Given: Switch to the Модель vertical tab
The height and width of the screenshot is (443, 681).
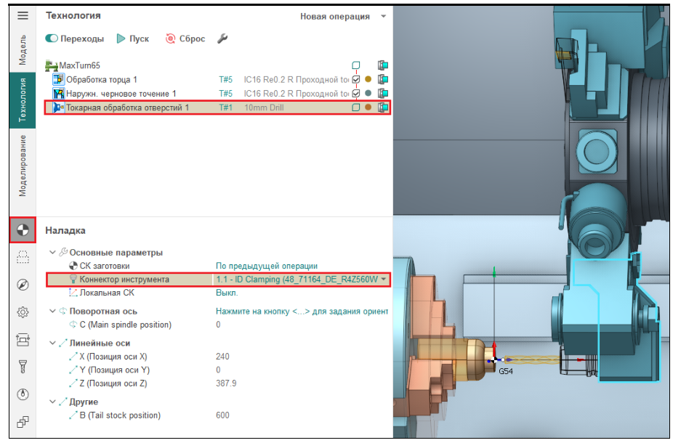Looking at the screenshot, I should coord(23,49).
